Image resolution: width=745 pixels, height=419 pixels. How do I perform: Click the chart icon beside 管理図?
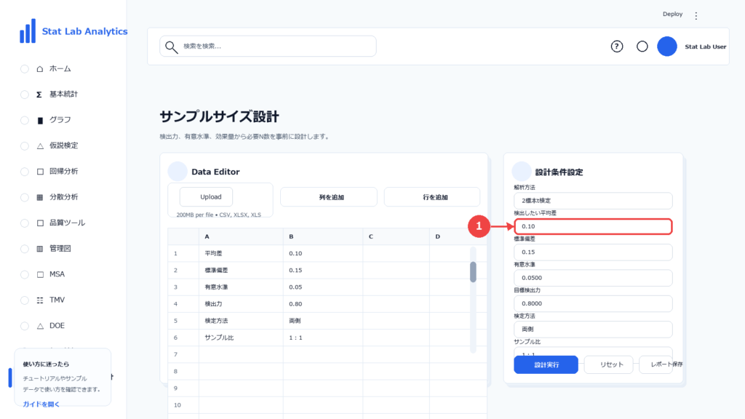pos(40,249)
